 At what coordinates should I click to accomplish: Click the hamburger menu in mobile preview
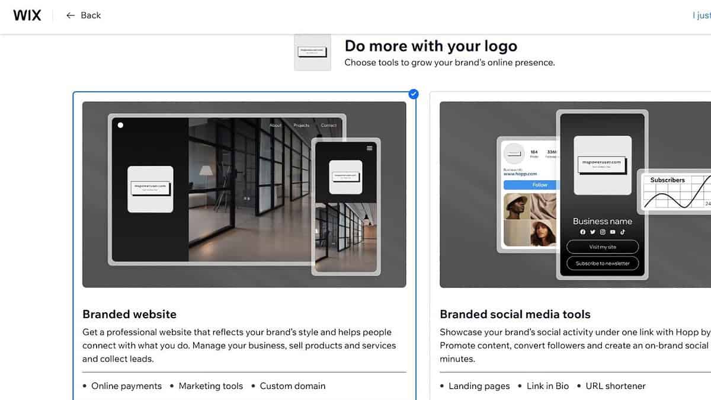coord(370,148)
